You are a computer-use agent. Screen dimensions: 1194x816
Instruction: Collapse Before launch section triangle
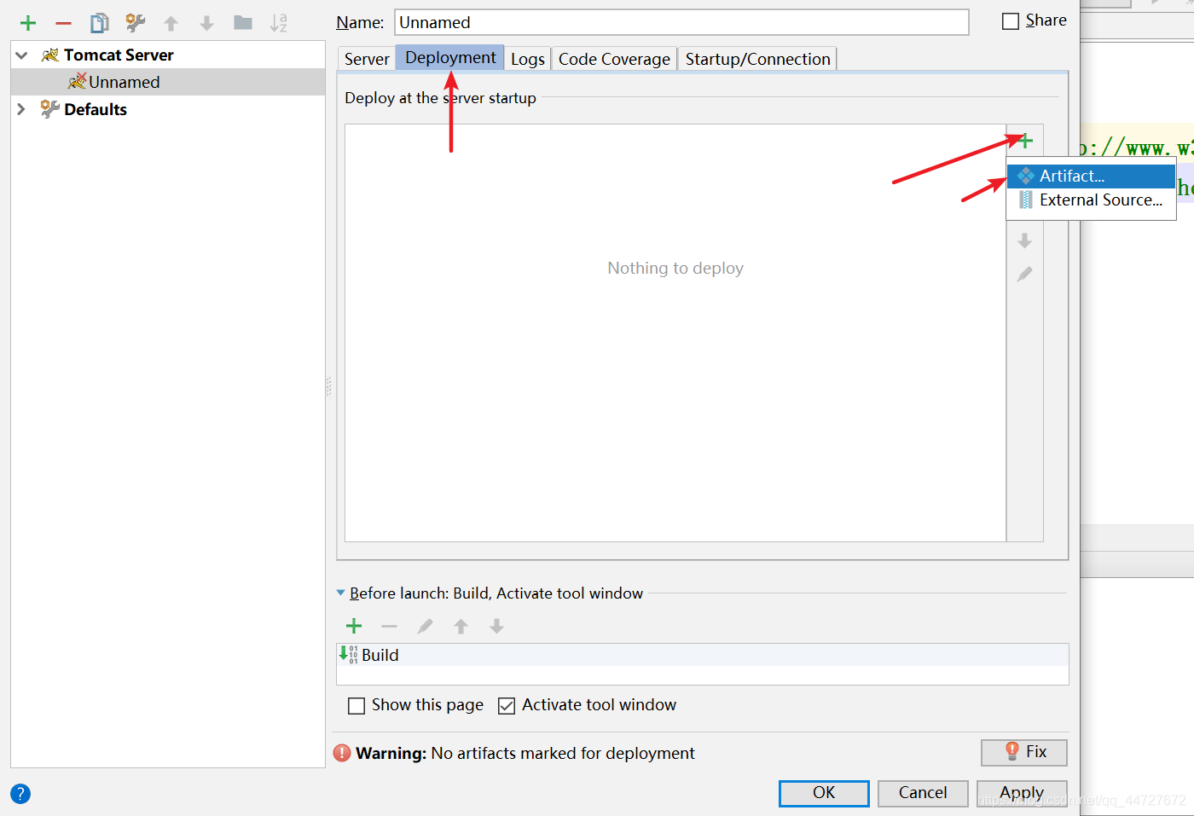tap(341, 593)
